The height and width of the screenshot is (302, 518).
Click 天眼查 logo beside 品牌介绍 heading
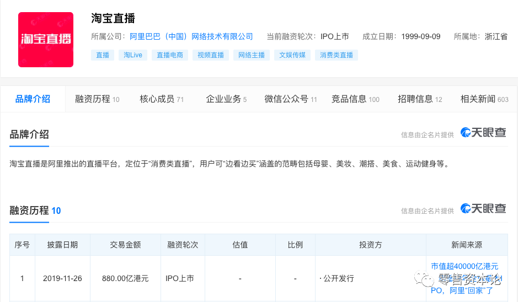483,133
